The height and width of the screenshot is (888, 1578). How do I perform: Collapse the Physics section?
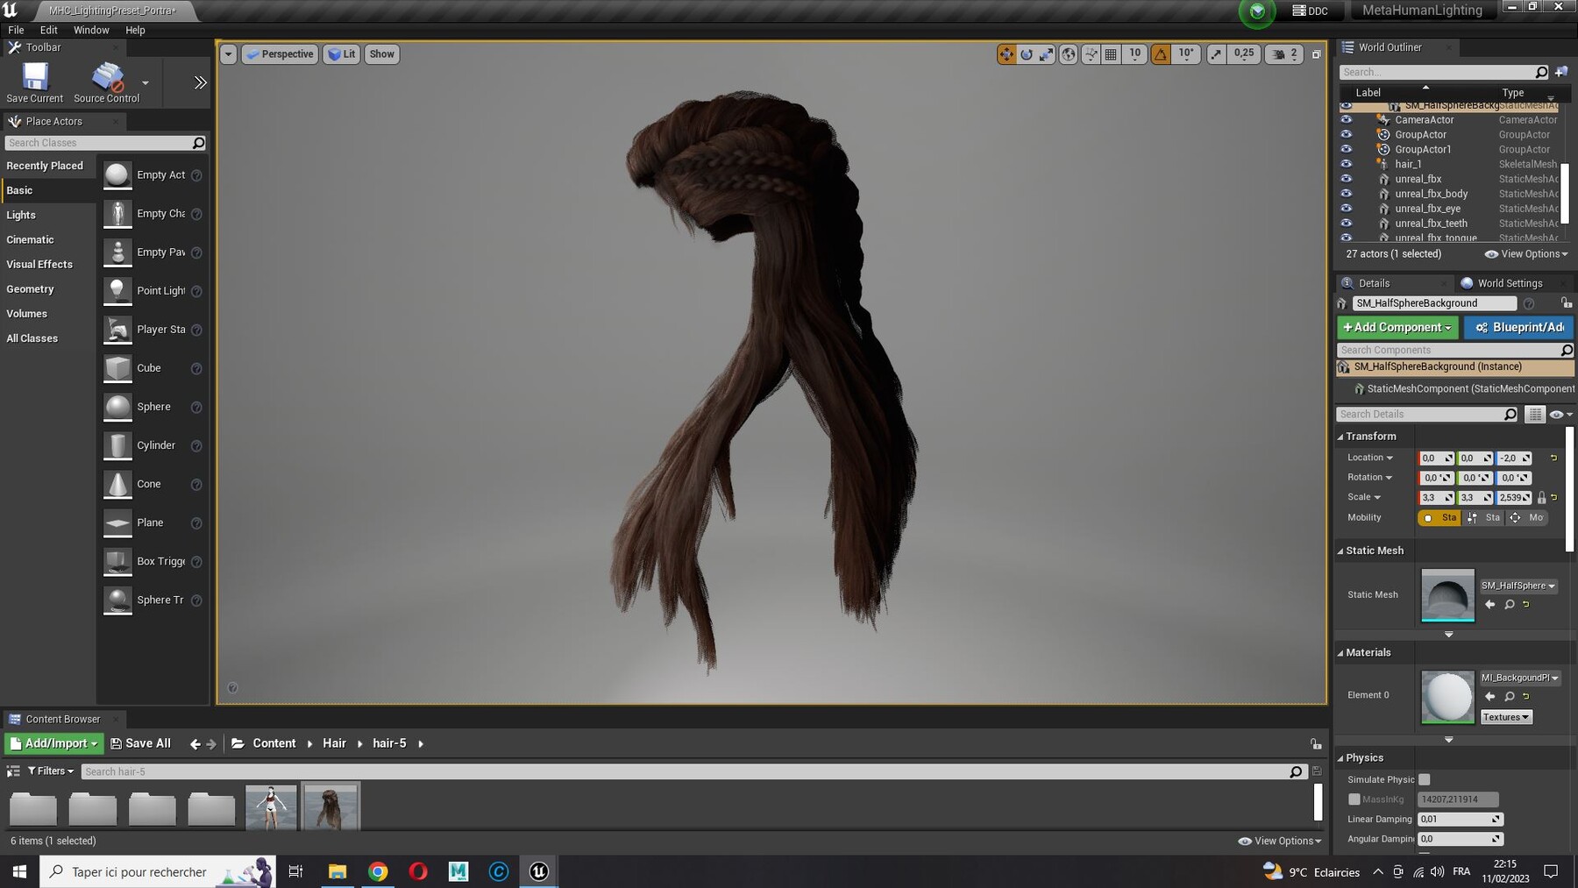click(1340, 758)
